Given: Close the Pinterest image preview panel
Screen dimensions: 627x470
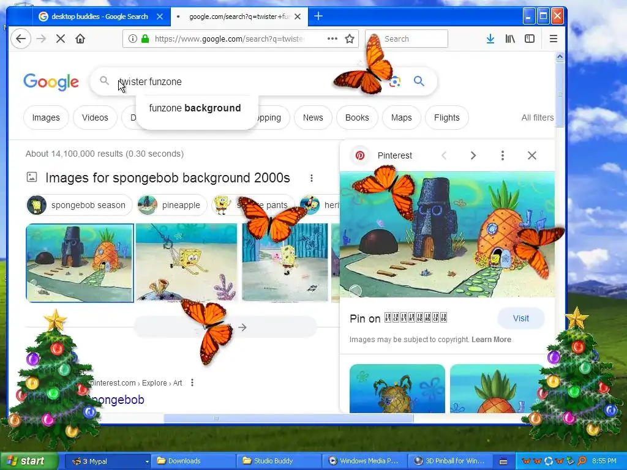Looking at the screenshot, I should [x=532, y=155].
